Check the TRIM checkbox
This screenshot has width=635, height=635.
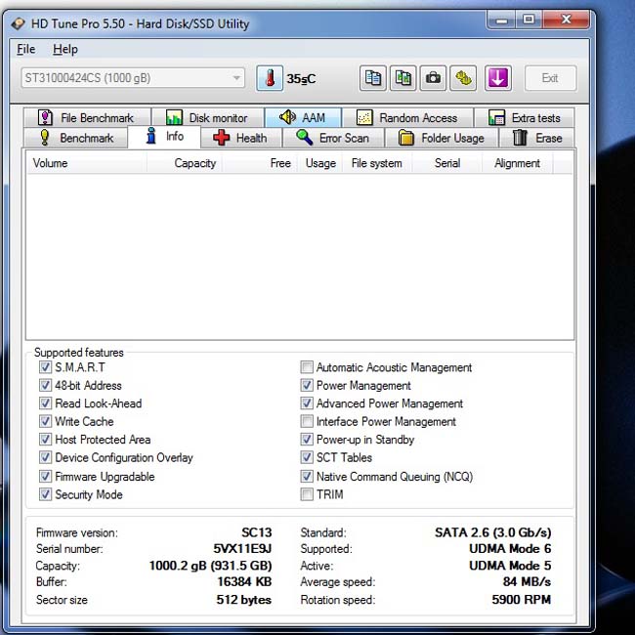tap(307, 494)
